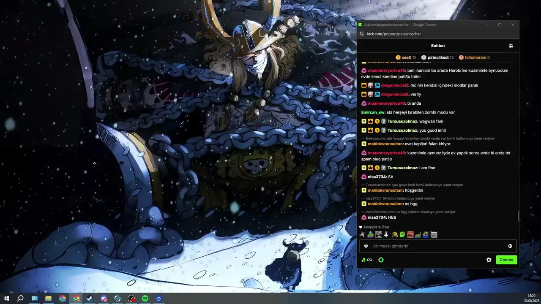Click leaderboard name xee0
Viewport: 541px width, 304px height.
click(x=406, y=57)
